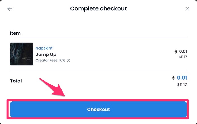
Task: Click the Ethereum icon beside total amount
Action: pos(173,78)
